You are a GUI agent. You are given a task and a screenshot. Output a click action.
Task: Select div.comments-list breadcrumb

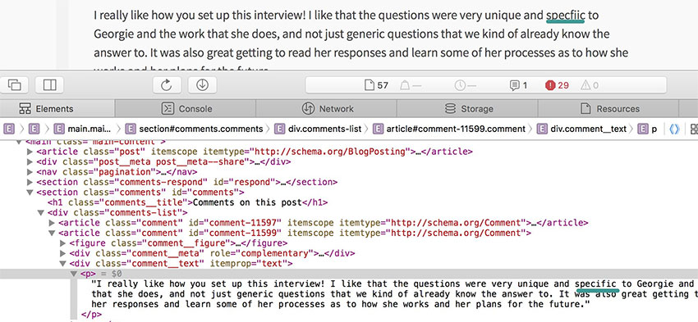pyautogui.click(x=318, y=129)
